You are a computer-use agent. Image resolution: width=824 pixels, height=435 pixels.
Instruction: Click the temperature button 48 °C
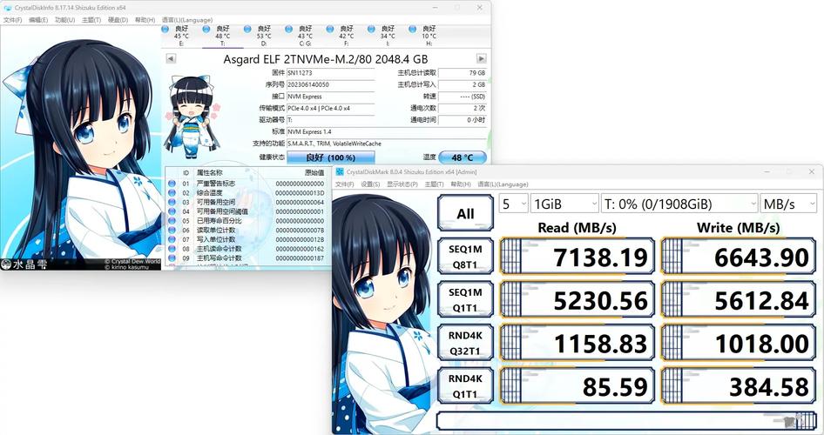463,157
